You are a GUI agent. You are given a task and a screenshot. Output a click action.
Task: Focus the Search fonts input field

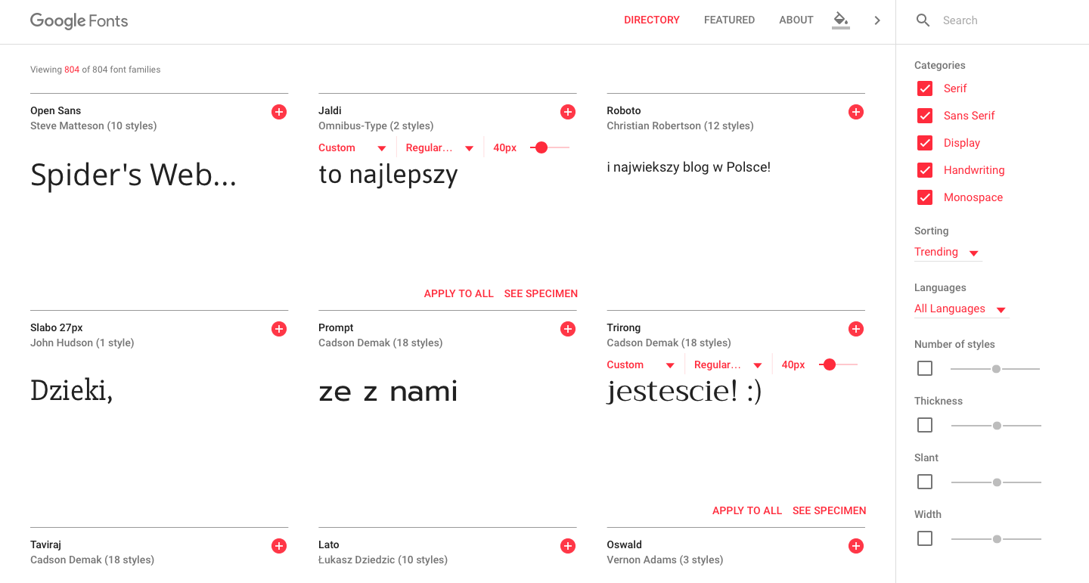point(1006,20)
